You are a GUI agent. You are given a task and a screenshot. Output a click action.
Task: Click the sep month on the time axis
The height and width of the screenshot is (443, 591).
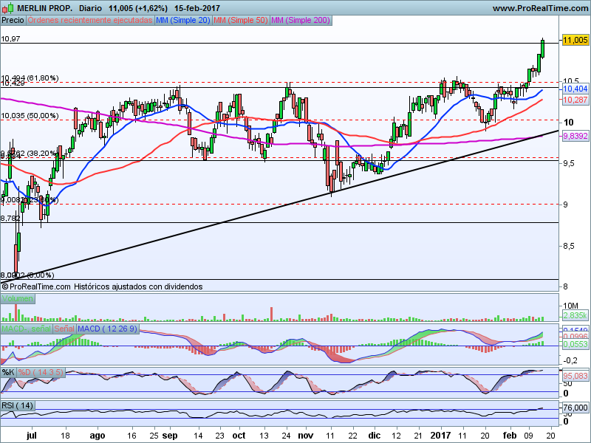pyautogui.click(x=170, y=436)
